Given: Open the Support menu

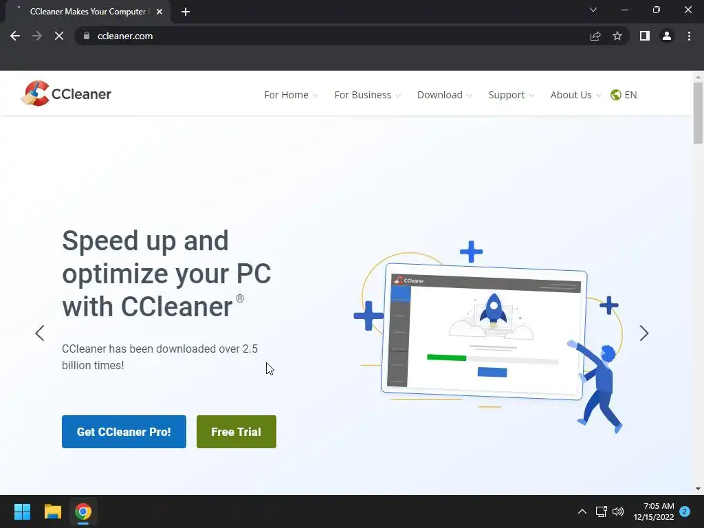Looking at the screenshot, I should tap(511, 95).
